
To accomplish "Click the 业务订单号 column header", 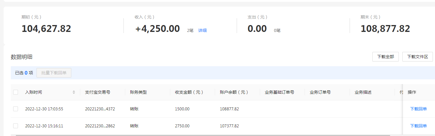I will point(320,92).
